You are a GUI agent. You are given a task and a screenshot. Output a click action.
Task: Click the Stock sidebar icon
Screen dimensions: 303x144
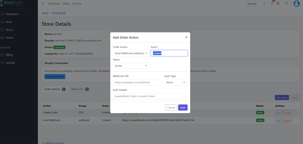[2, 22]
